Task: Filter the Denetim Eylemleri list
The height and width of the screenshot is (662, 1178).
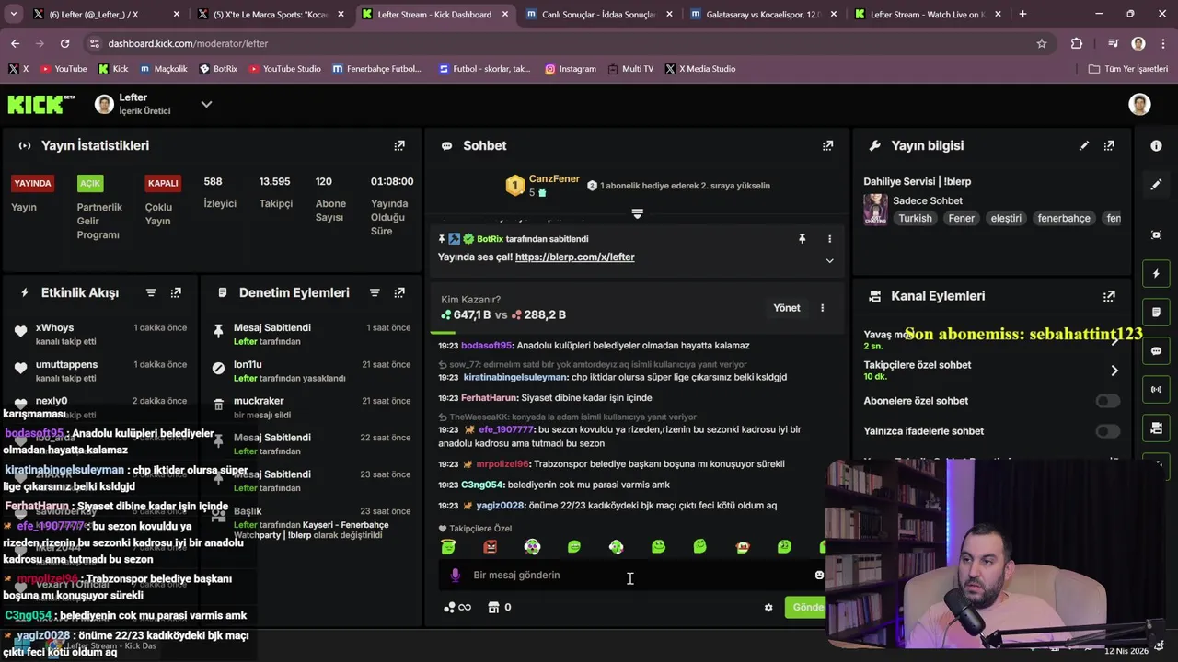Action: (x=375, y=292)
